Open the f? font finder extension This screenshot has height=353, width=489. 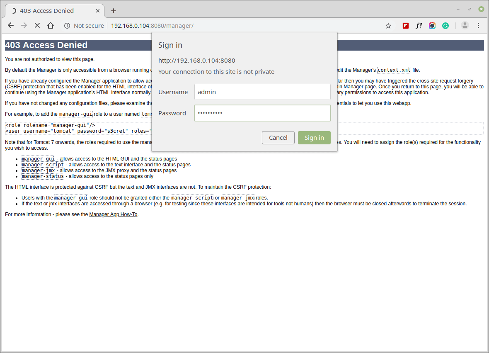pyautogui.click(x=419, y=26)
